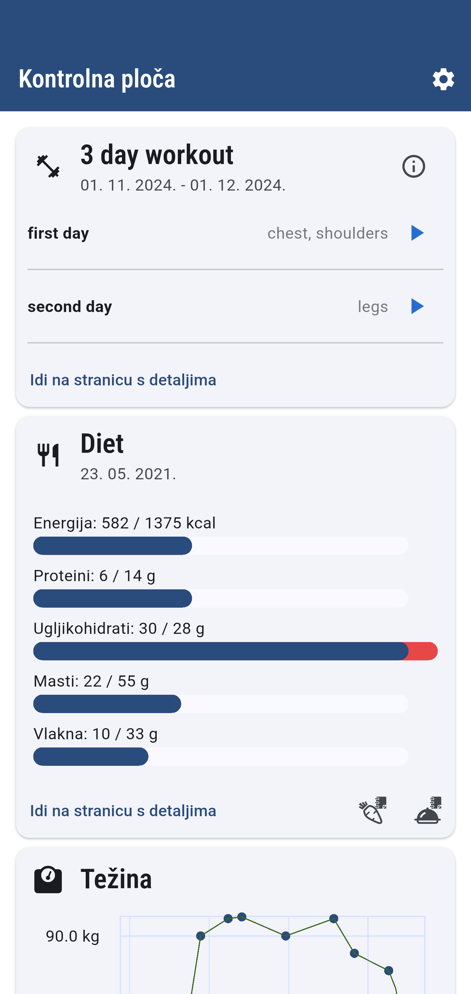The height and width of the screenshot is (994, 471).
Task: Tap the highest point on weight chart
Action: [x=242, y=917]
